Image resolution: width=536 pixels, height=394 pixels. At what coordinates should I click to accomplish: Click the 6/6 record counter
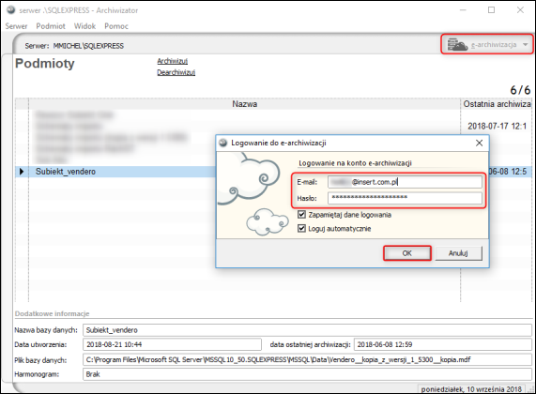point(520,90)
